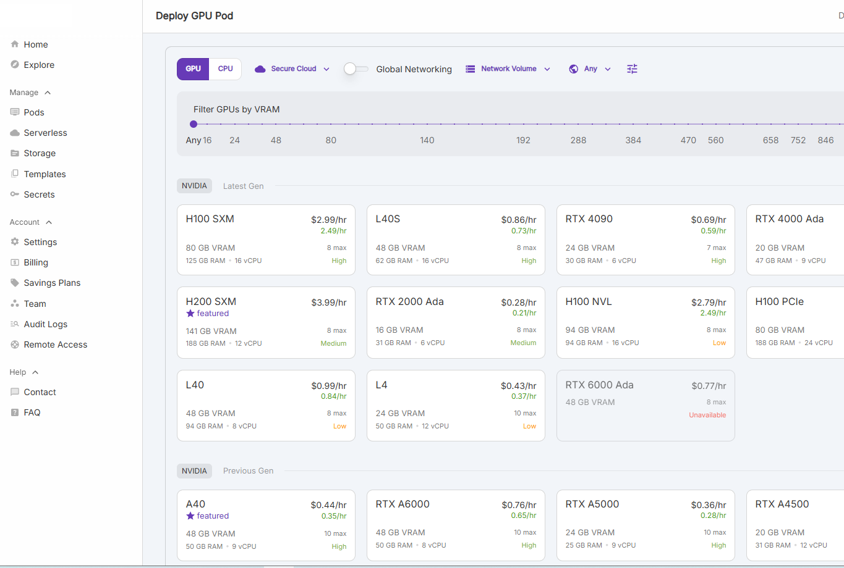Click the Team people icon

pyautogui.click(x=15, y=304)
